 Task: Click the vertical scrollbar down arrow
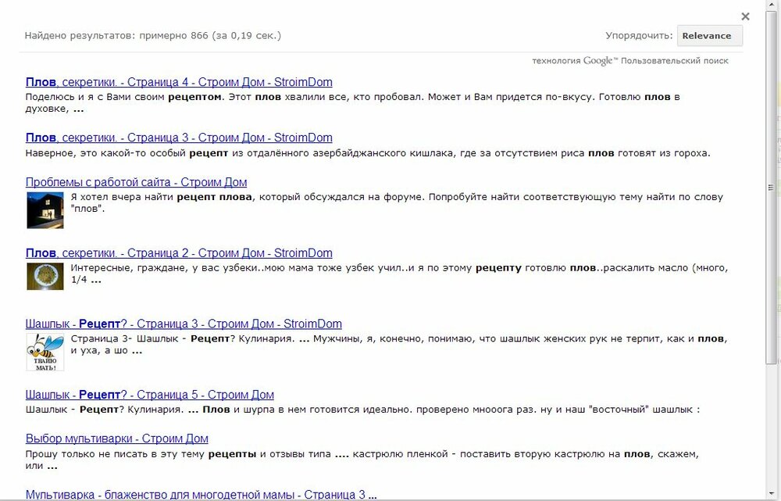point(772,495)
